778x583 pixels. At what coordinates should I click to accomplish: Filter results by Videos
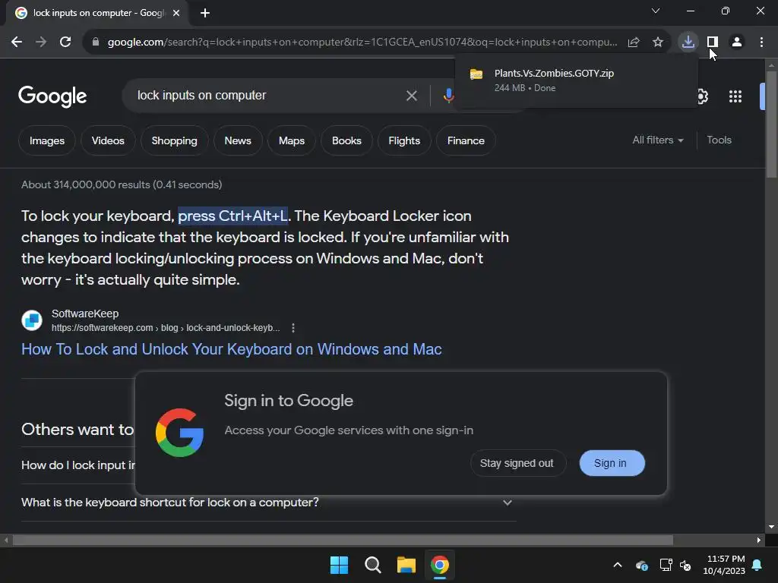pos(108,140)
